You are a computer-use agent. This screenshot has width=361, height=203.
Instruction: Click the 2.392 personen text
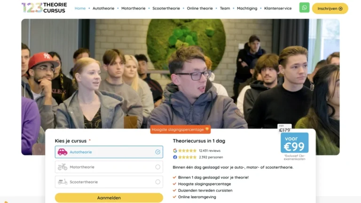pos(211,157)
